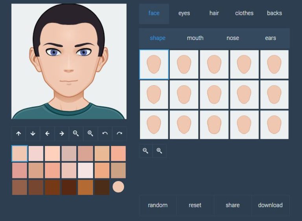The width and height of the screenshot is (302, 221).
Task: Move avatar down with the down arrow
Action: click(33, 134)
